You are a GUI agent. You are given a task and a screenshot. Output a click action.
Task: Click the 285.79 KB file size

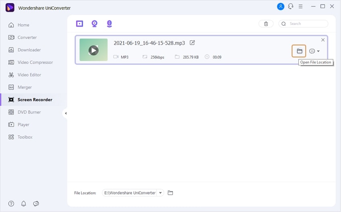coord(191,57)
